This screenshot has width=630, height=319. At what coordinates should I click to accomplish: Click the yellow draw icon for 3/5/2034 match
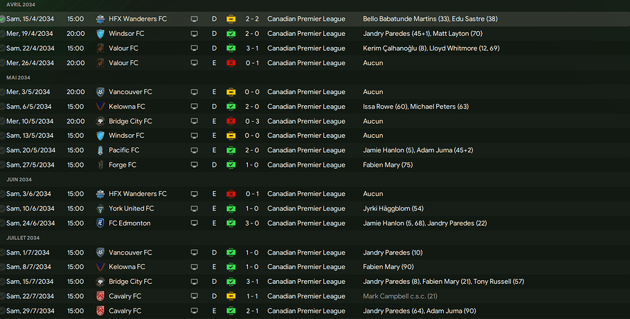pyautogui.click(x=231, y=92)
